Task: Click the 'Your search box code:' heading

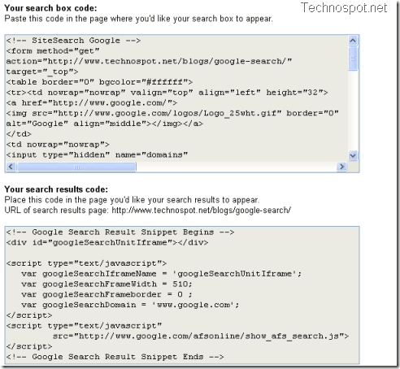Action: (50, 8)
